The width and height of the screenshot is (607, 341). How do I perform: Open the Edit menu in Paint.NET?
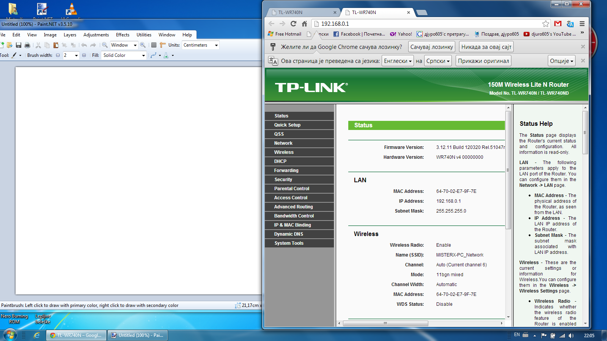point(16,35)
